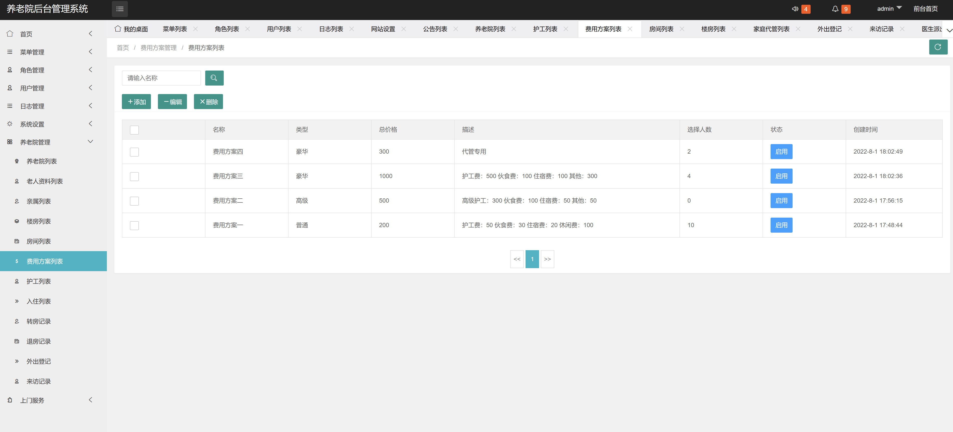Enable 启用 status for 费用方案二
The width and height of the screenshot is (953, 432).
pos(781,200)
